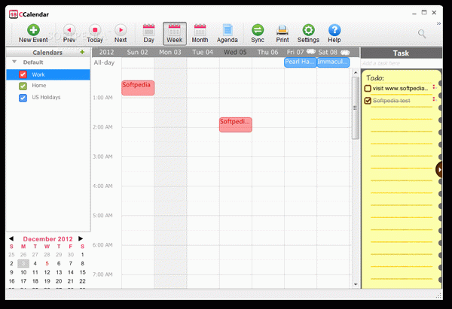Go to the Prev week

(x=69, y=34)
